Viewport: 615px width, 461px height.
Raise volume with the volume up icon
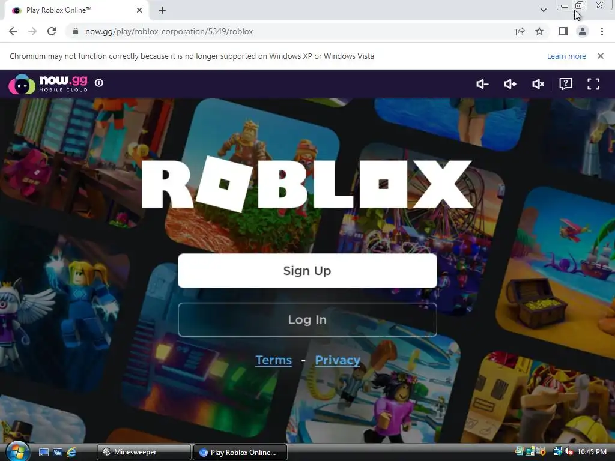510,84
